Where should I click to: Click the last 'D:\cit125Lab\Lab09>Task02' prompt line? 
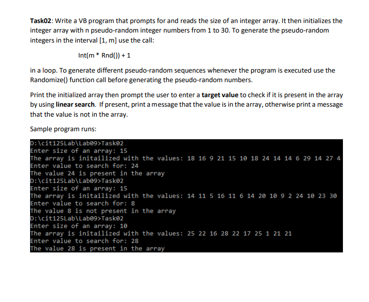click(77, 218)
